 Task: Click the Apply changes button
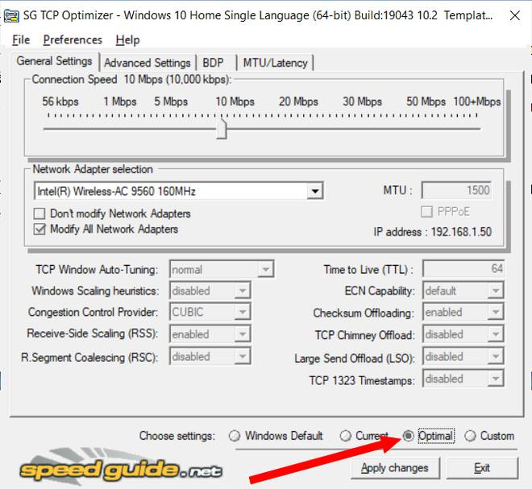tap(395, 467)
